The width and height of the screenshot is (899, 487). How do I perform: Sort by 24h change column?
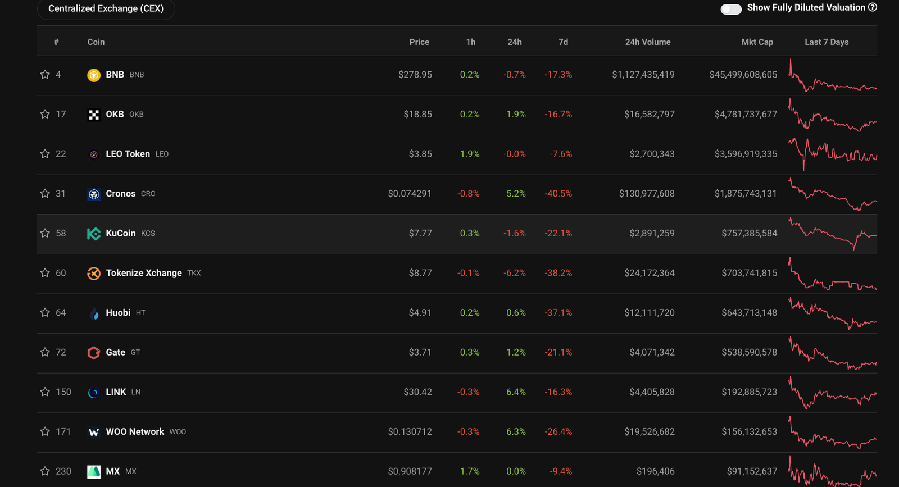(x=515, y=42)
